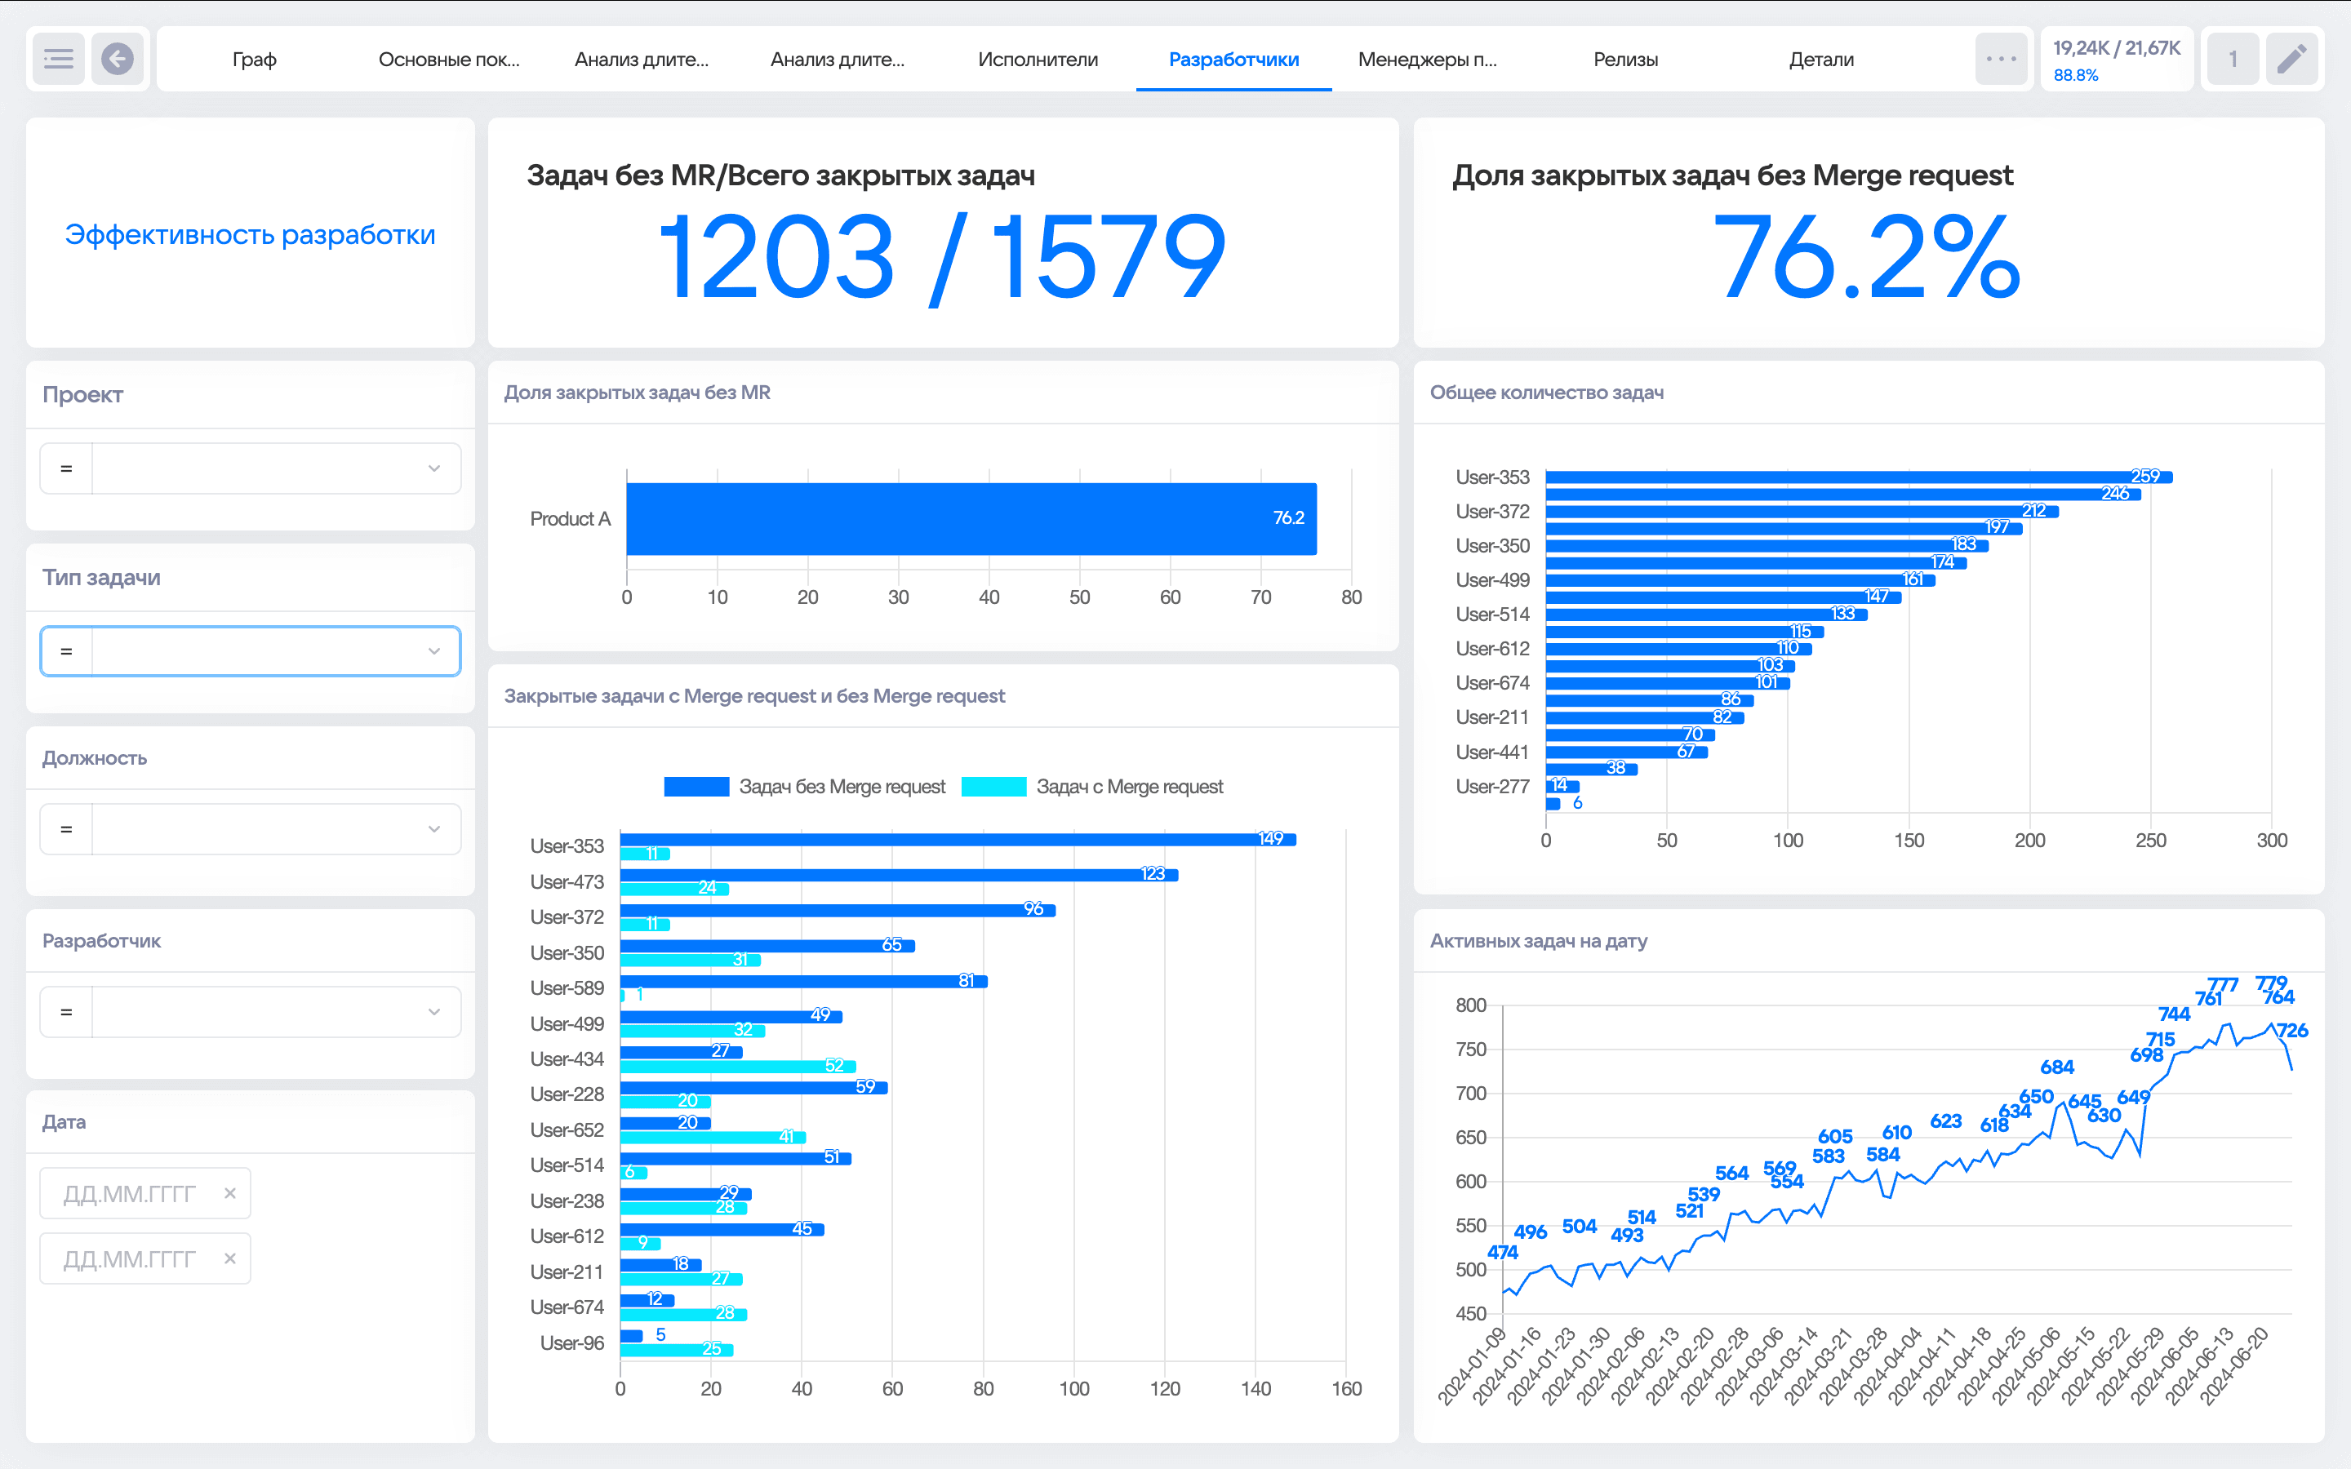Toggle 'Задач с Merge request' legend series
This screenshot has width=2351, height=1469.
point(1092,786)
